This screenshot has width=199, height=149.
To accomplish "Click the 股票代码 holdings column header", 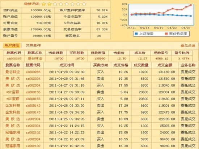I will [x=14, y=53].
